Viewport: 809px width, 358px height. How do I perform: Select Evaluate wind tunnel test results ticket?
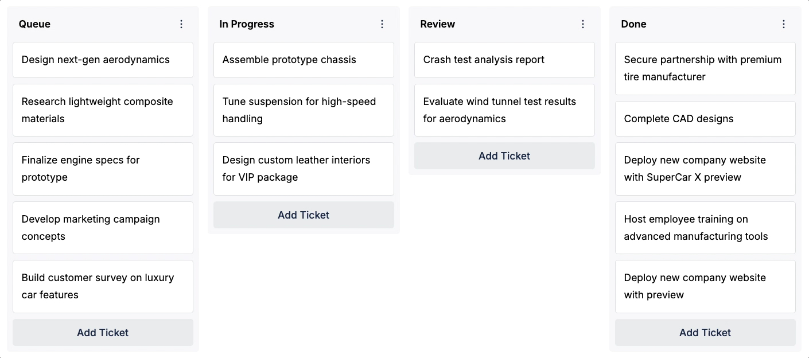(504, 110)
